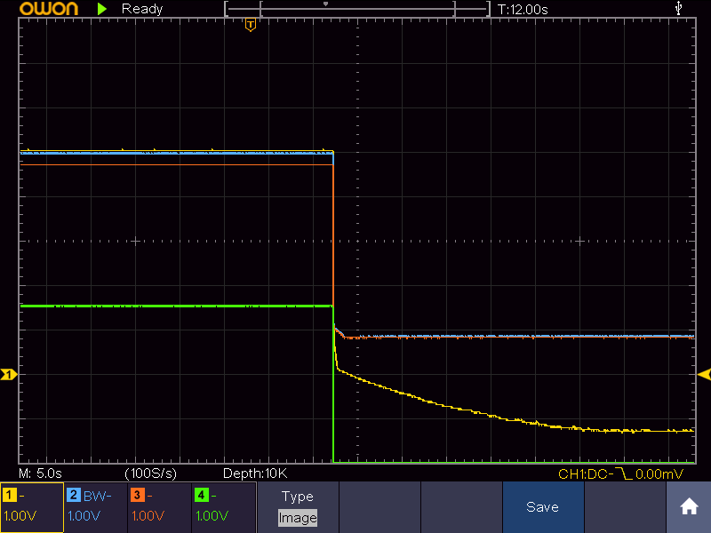Click the green run/play status icon

click(x=102, y=9)
